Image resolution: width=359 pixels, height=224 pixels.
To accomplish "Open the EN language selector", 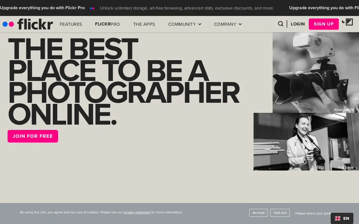I will pos(342,218).
